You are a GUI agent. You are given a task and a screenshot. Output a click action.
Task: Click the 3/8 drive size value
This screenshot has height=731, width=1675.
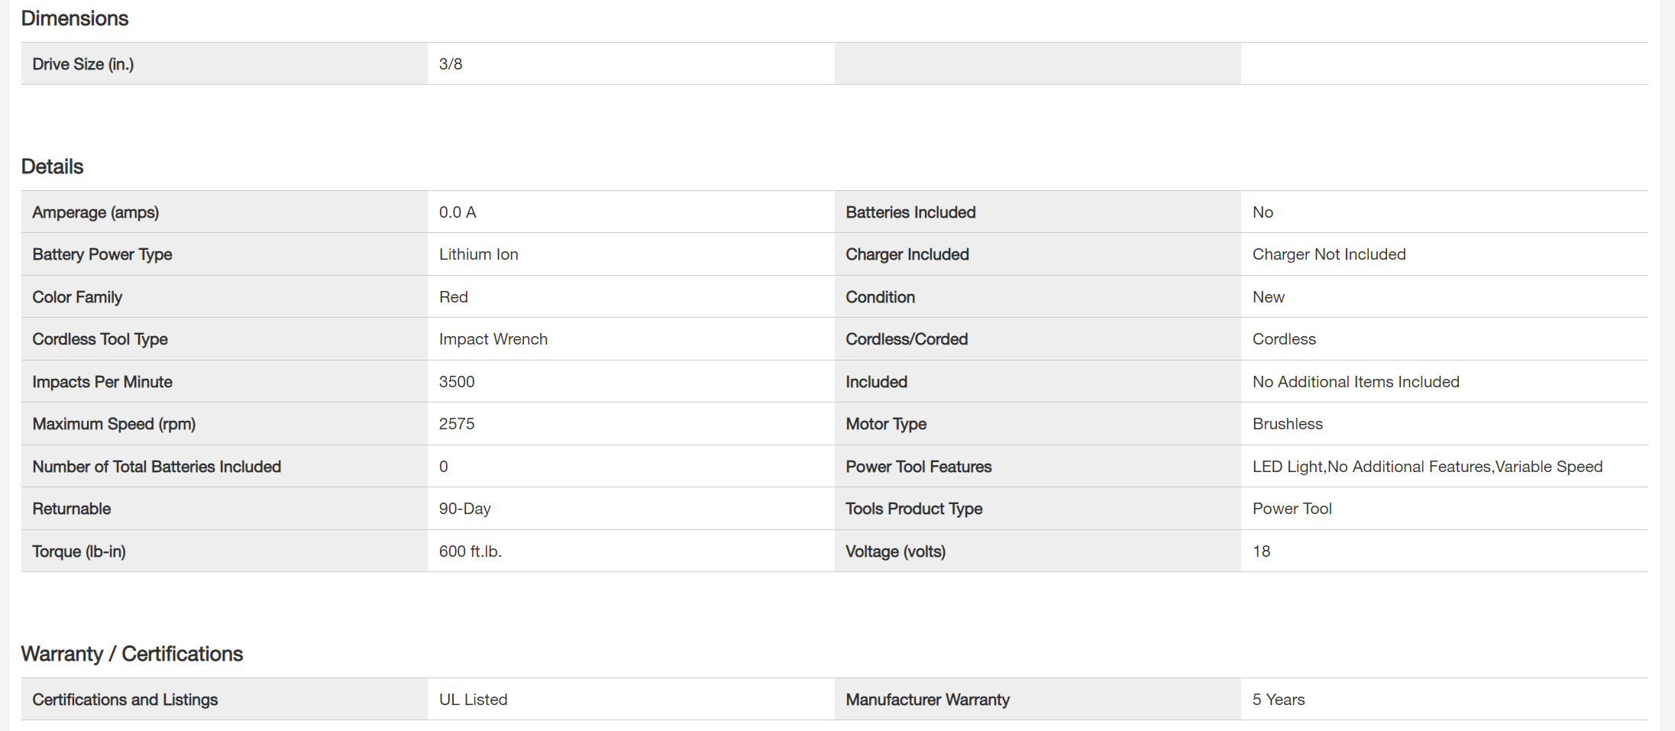tap(451, 64)
